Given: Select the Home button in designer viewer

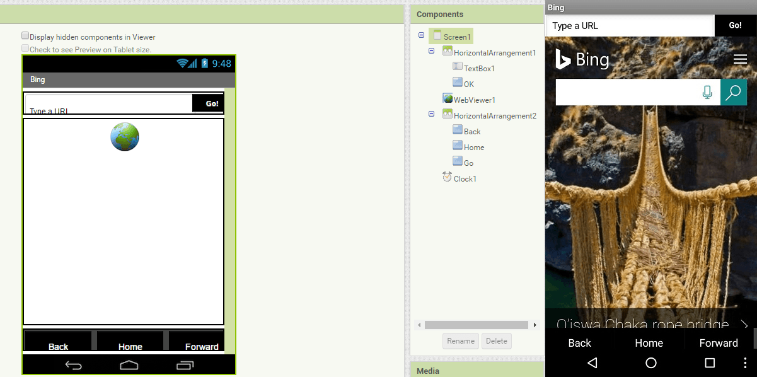Looking at the screenshot, I should pyautogui.click(x=130, y=340).
